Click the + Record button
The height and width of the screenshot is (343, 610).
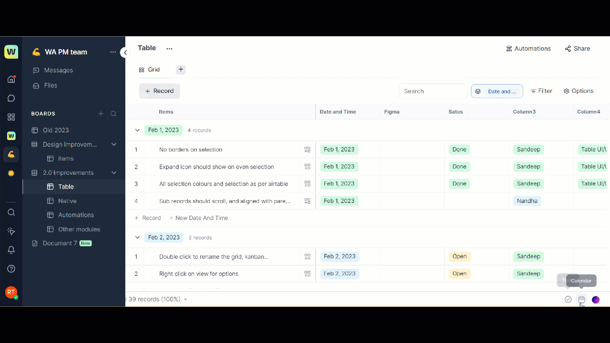click(159, 91)
